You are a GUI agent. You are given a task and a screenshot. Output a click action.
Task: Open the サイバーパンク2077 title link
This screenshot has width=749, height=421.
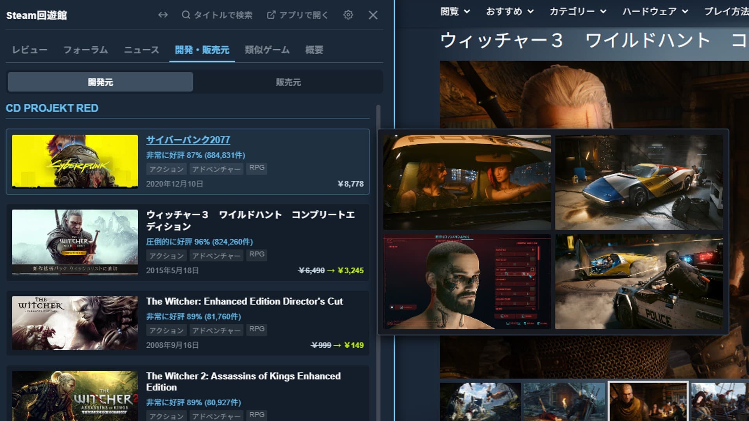click(x=188, y=140)
